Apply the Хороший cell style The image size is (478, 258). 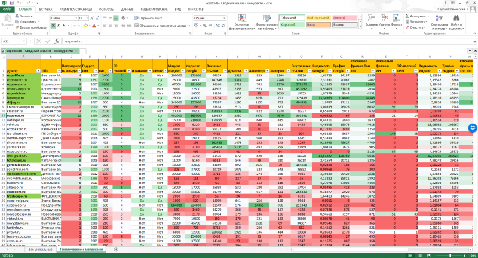(x=292, y=24)
